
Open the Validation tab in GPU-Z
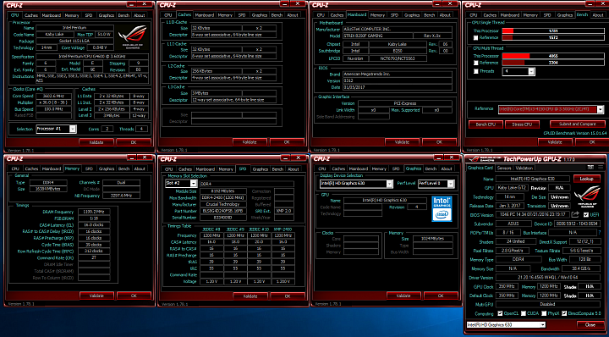click(524, 168)
